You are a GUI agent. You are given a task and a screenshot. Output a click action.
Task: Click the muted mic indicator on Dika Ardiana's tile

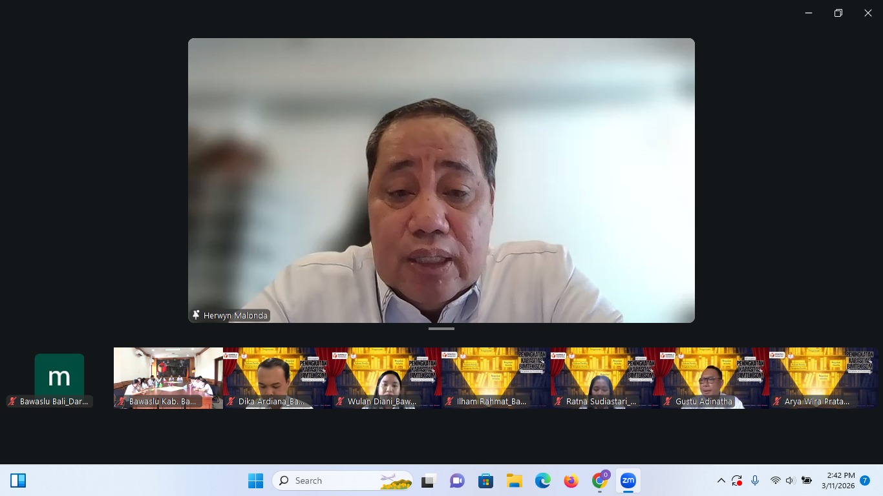[231, 401]
